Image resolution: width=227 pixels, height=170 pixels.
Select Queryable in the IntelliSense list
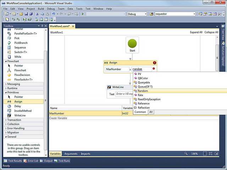[x=180, y=83]
